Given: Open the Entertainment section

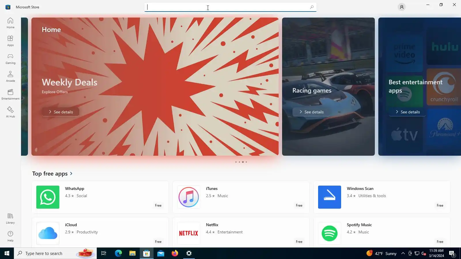Looking at the screenshot, I should coord(10,94).
